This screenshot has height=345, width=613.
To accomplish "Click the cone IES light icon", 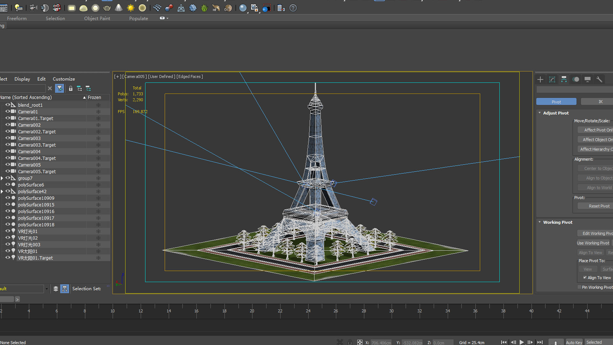I will [119, 8].
